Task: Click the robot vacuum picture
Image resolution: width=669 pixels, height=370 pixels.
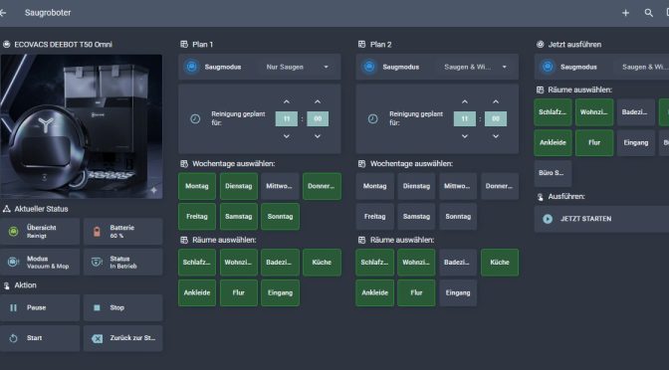Action: point(81,126)
